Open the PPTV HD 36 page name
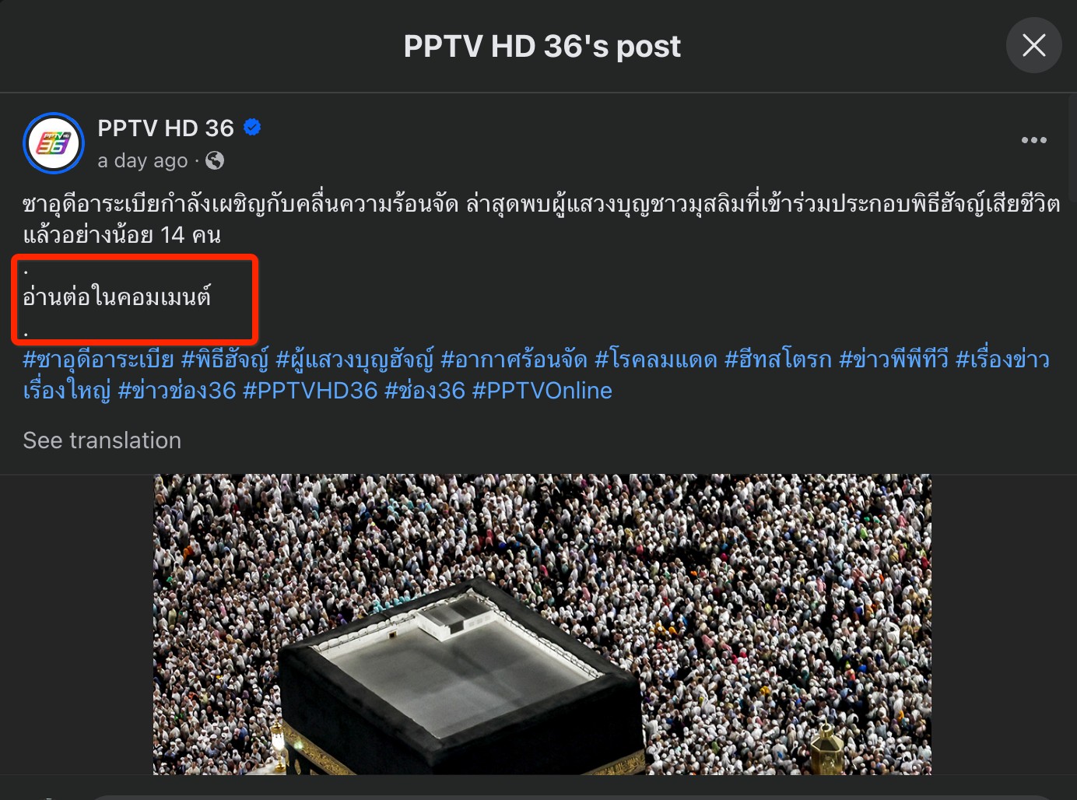 click(166, 128)
